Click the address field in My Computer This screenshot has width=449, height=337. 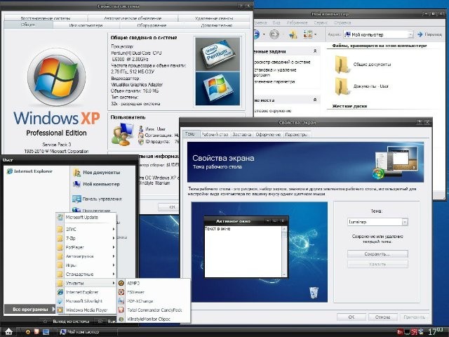coord(378,34)
